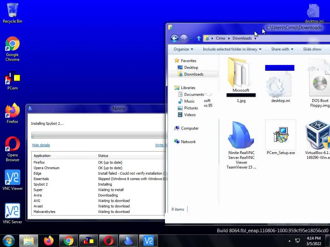Image resolution: width=330 pixels, height=247 pixels.
Task: Select the Microsoft folder in Downloads
Action: [241, 75]
